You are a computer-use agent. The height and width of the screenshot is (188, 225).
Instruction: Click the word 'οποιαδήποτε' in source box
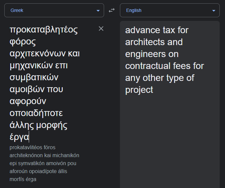(36, 113)
